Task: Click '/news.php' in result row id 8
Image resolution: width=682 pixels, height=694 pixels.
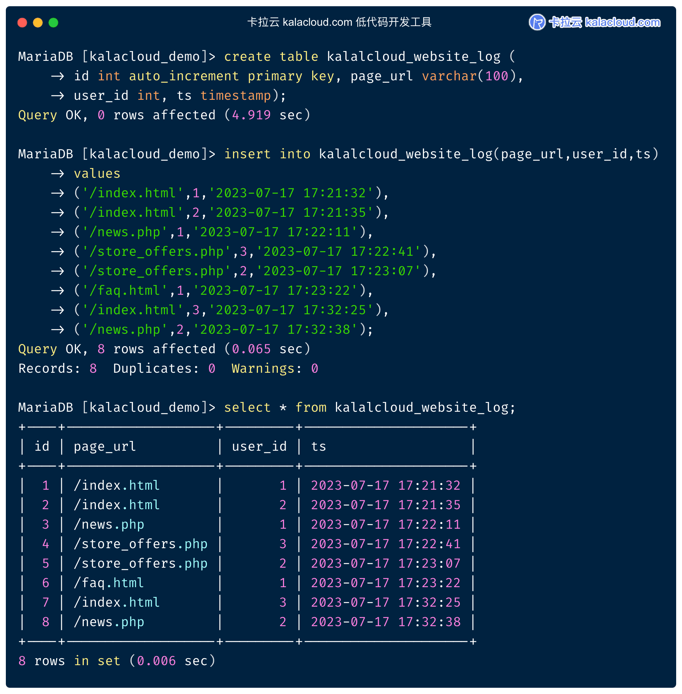Action: 109,622
